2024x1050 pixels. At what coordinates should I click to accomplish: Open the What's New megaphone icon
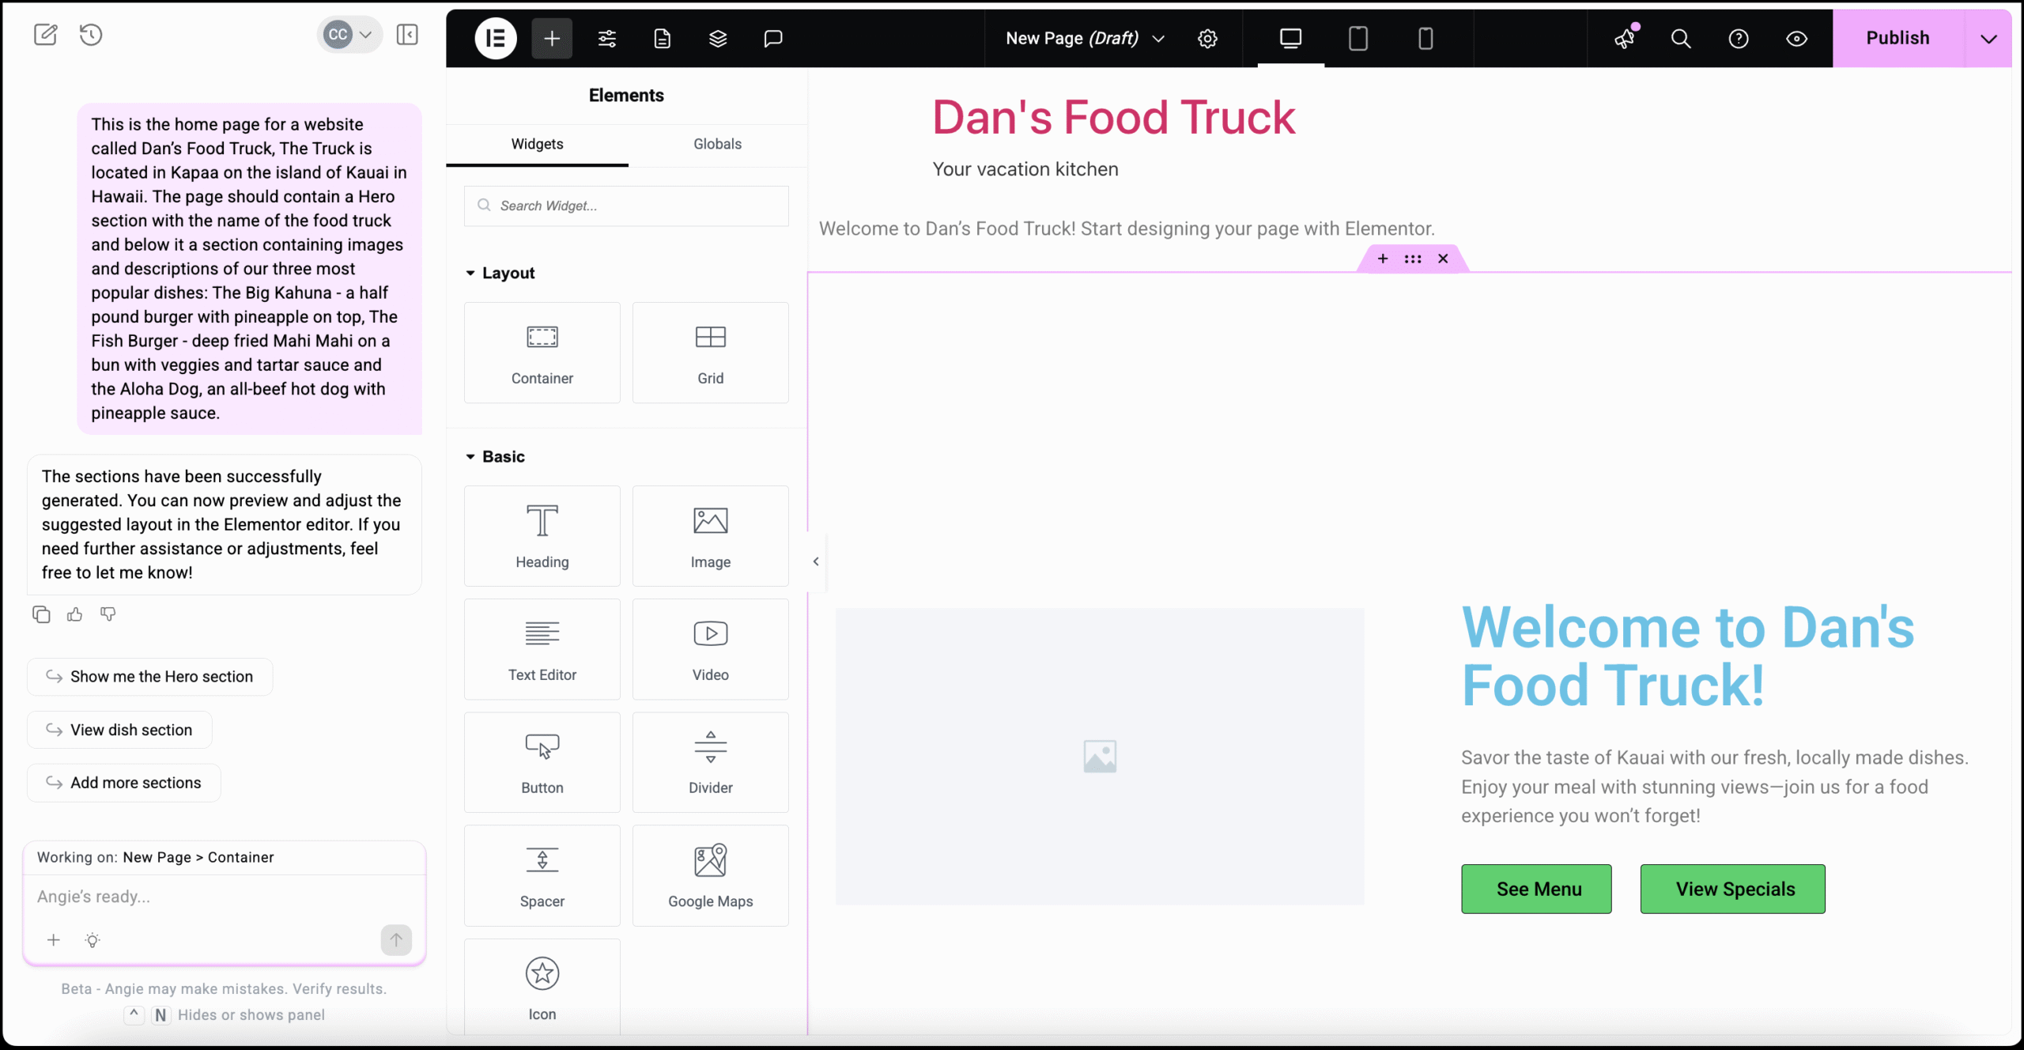pyautogui.click(x=1625, y=38)
